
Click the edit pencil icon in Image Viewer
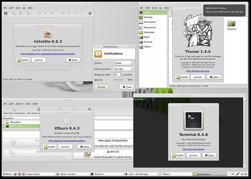28,13
